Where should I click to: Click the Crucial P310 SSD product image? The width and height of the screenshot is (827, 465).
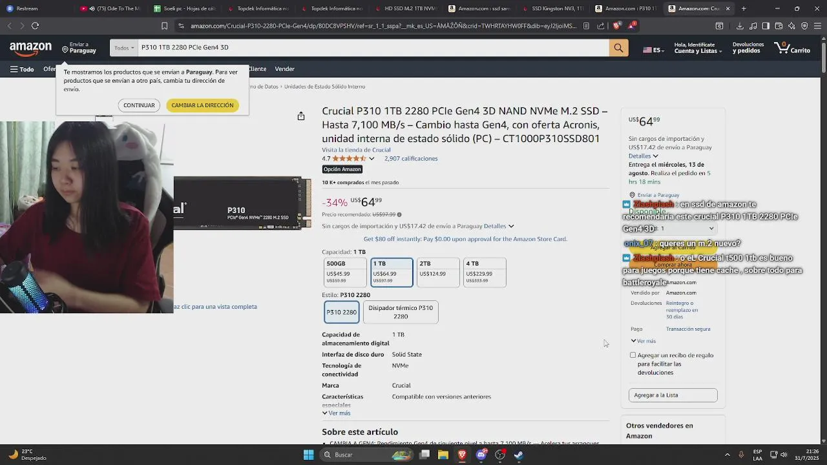[x=242, y=203]
